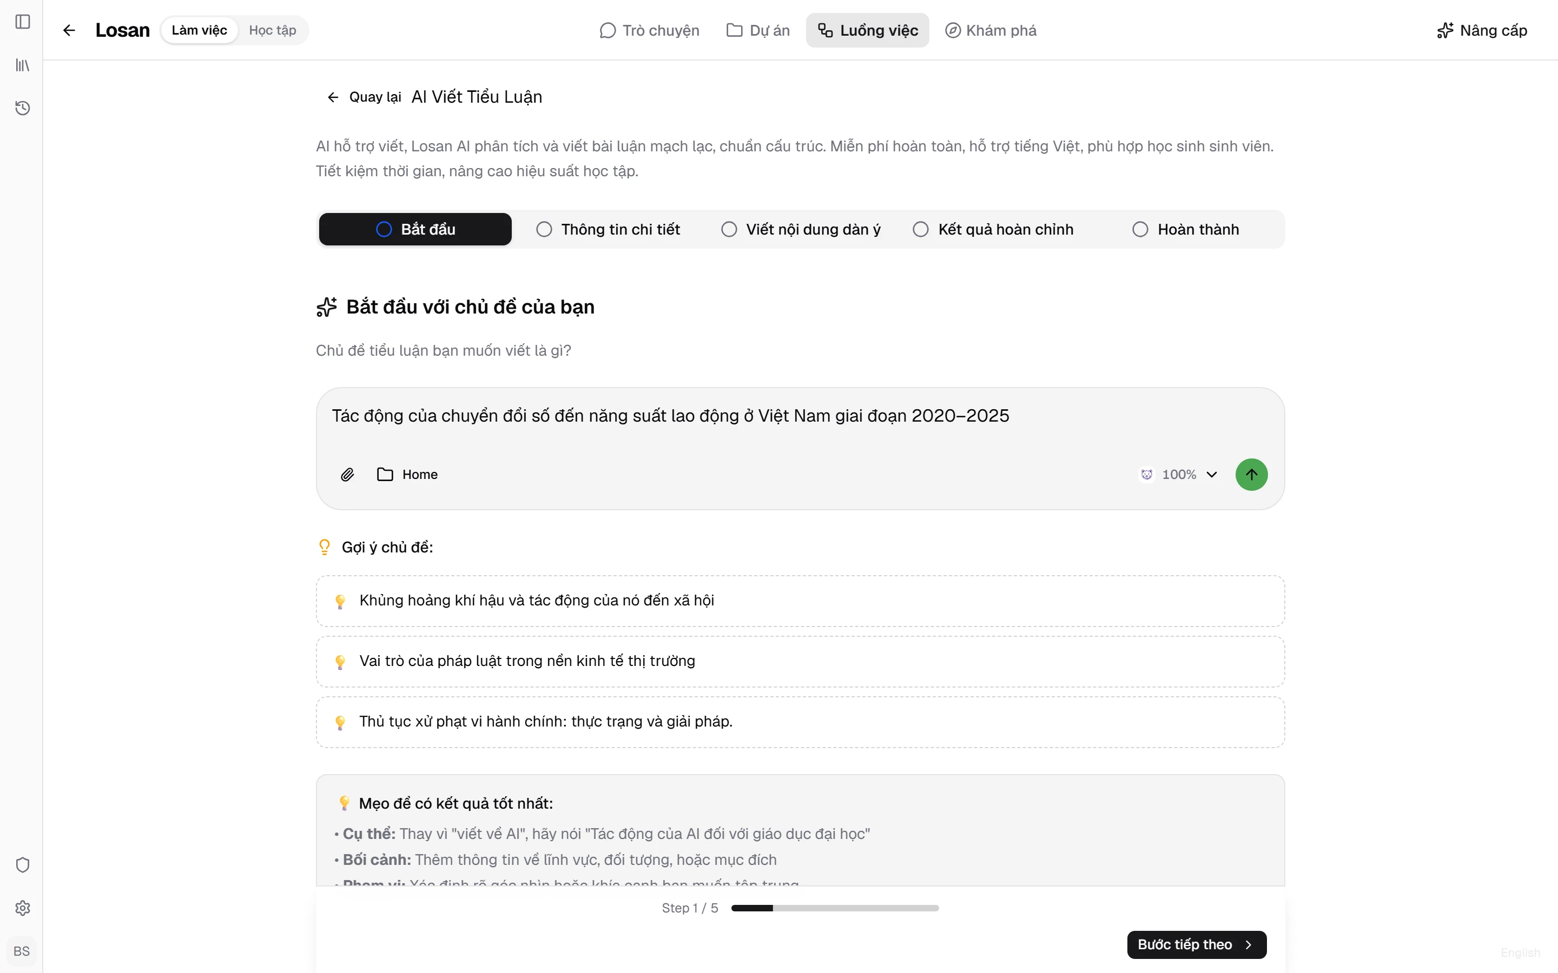The height and width of the screenshot is (973, 1558).
Task: Open the shield privacy icon
Action: [x=23, y=865]
